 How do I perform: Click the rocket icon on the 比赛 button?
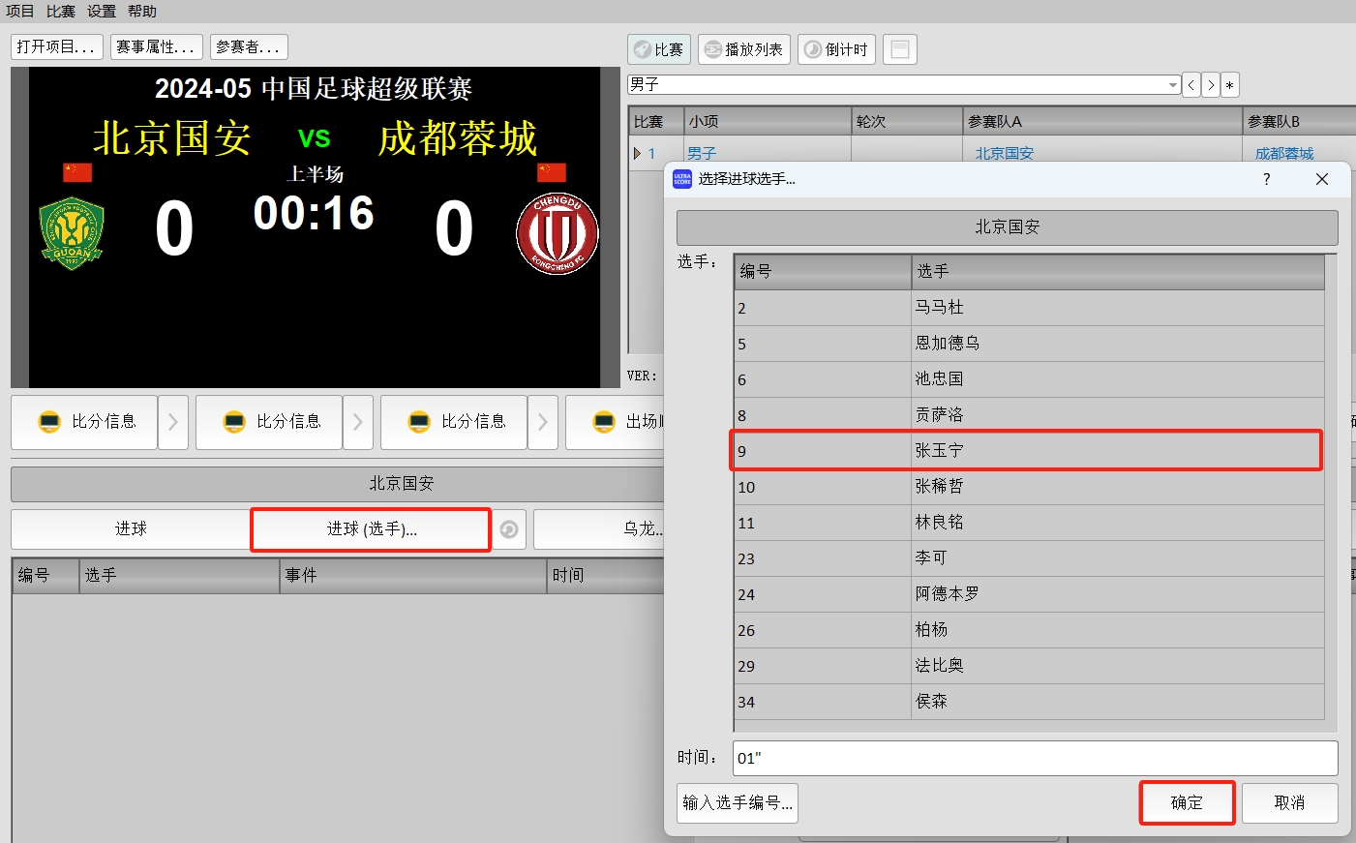[x=641, y=49]
